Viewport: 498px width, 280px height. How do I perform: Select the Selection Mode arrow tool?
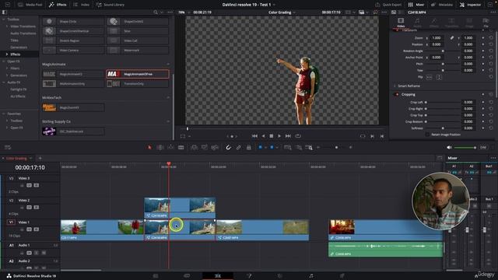tap(149, 147)
